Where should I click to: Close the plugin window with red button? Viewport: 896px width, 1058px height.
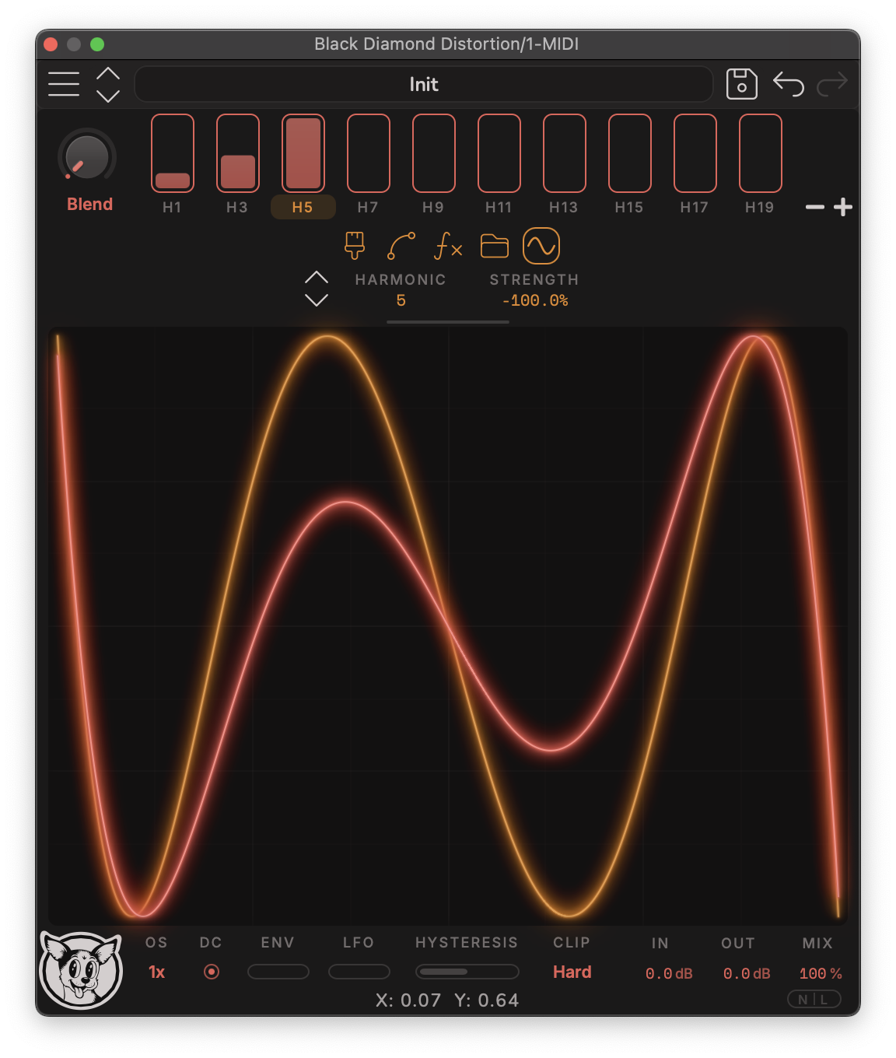[51, 44]
